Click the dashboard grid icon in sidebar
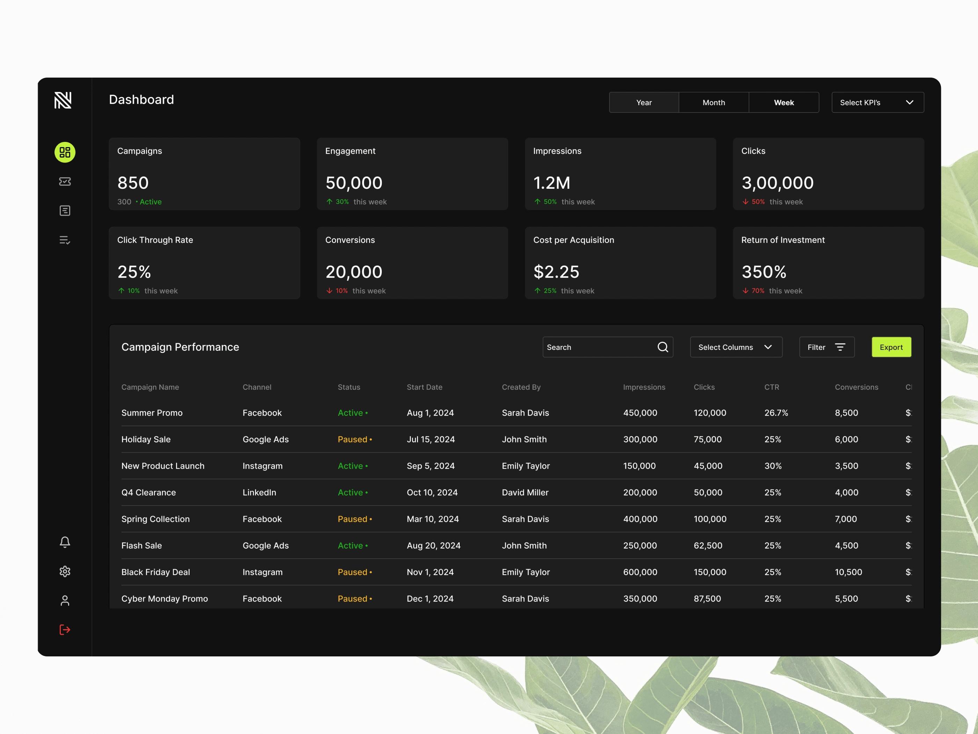 65,152
